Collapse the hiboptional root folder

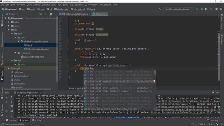[x=6, y=18]
